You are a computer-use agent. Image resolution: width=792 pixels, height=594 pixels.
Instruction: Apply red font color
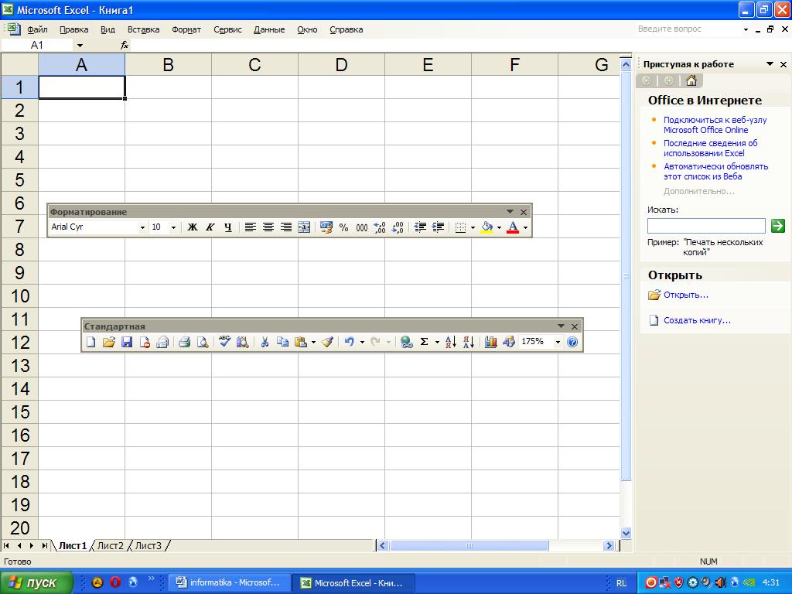[513, 227]
